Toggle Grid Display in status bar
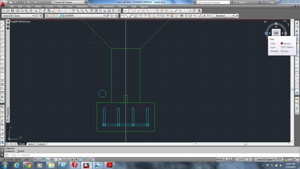The width and height of the screenshot is (300, 169). point(43,159)
